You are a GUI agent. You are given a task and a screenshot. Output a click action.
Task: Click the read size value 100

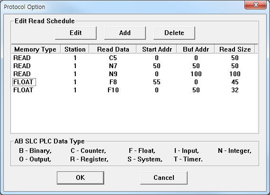coord(235,74)
